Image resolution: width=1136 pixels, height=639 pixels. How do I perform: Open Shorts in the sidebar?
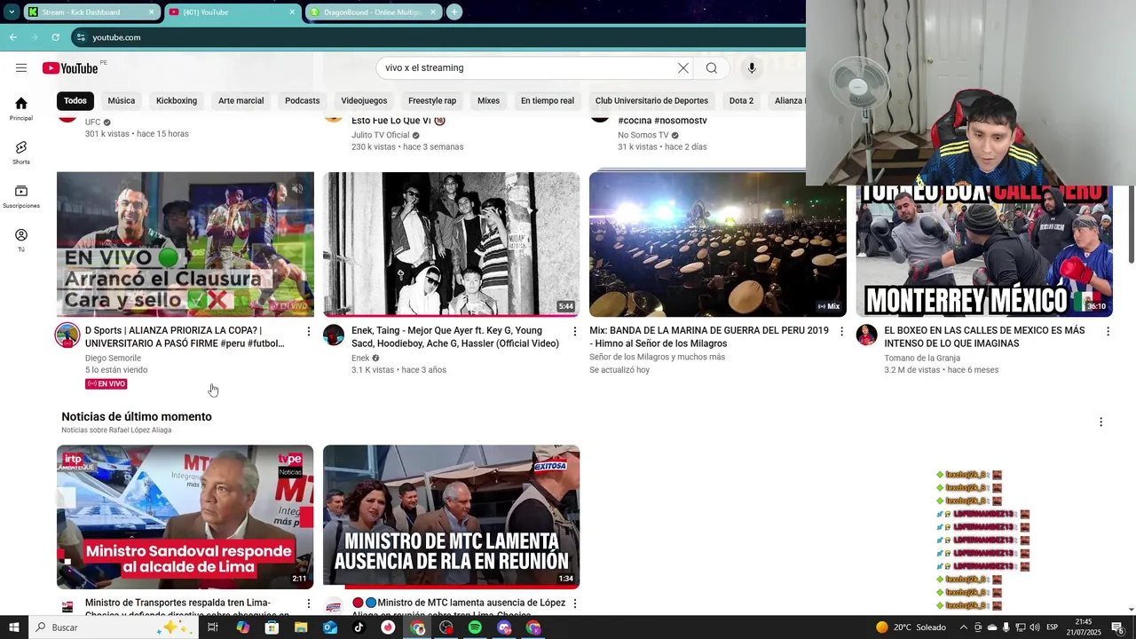[x=21, y=153]
